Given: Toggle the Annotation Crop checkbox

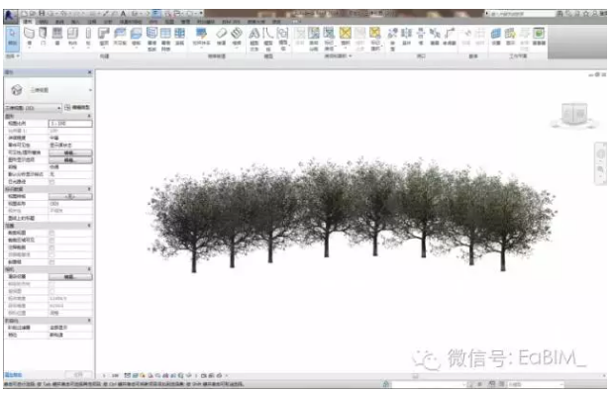Looking at the screenshot, I should [51, 247].
